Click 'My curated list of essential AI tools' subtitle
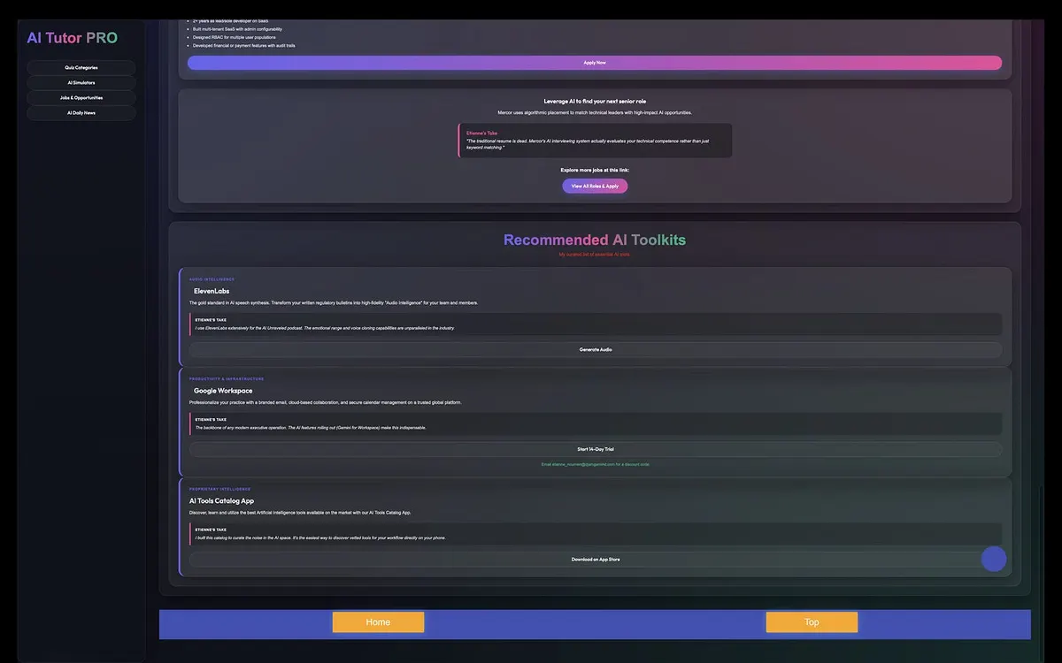This screenshot has height=663, width=1062. [595, 255]
